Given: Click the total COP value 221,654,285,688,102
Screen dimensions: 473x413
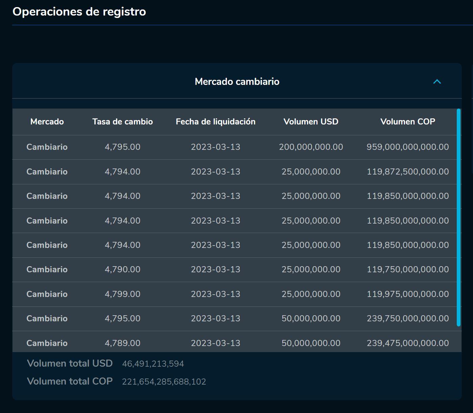Looking at the screenshot, I should click(164, 382).
